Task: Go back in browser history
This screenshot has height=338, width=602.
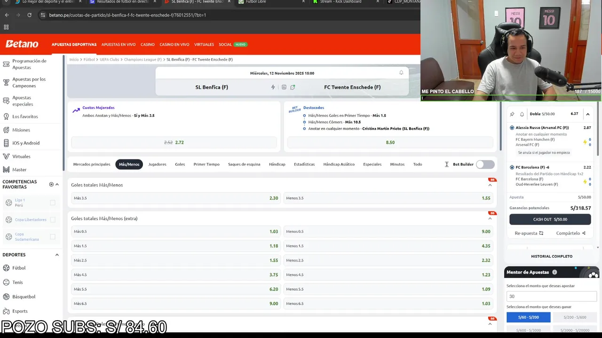Action: click(x=7, y=15)
